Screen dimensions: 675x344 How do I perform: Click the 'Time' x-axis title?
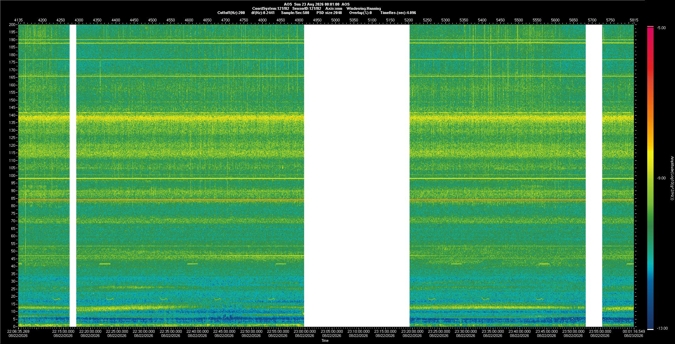pos(325,340)
